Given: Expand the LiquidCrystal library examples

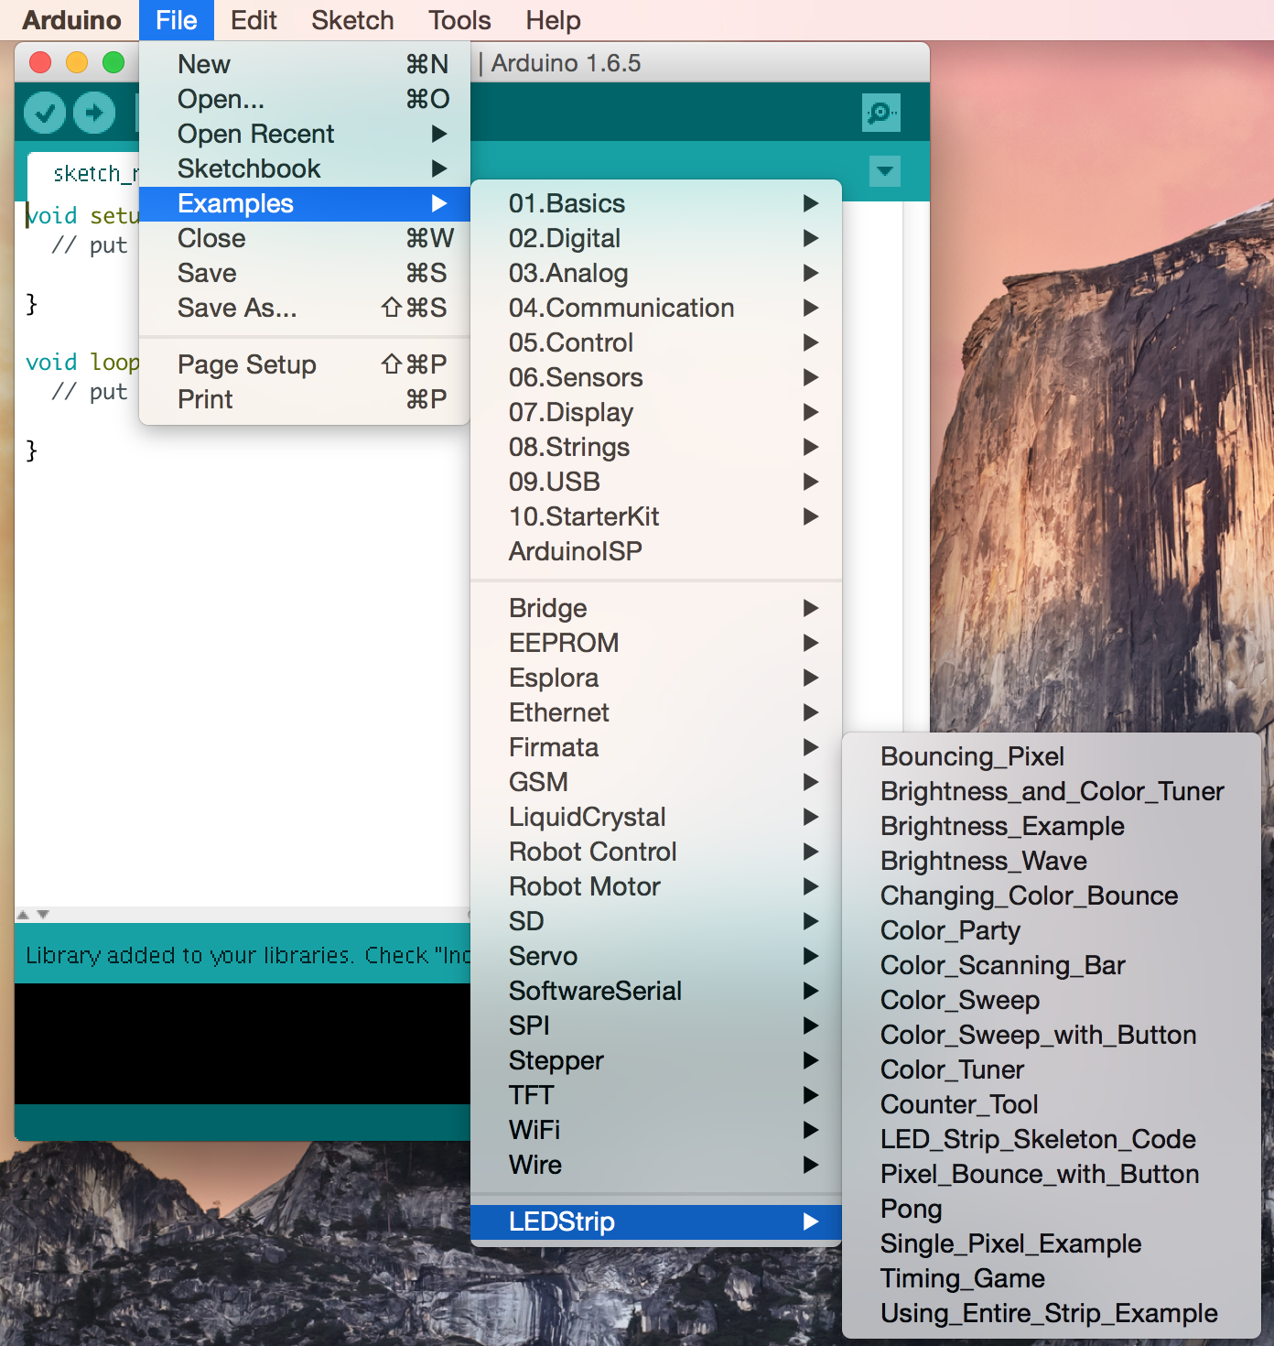Looking at the screenshot, I should [656, 817].
